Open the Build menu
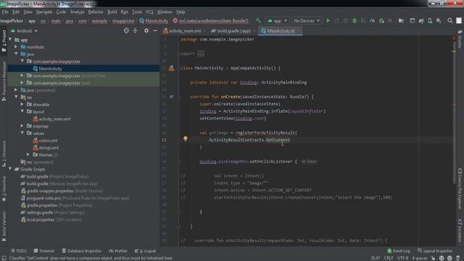Viewport: 464px width, 261px height. (112, 12)
